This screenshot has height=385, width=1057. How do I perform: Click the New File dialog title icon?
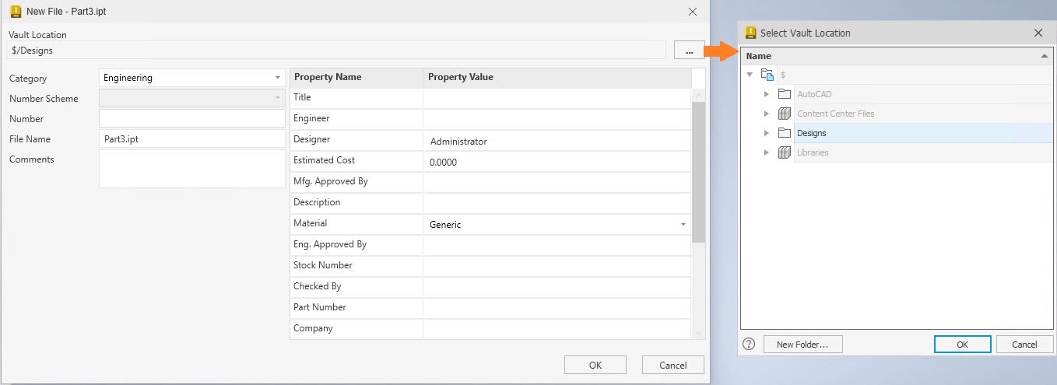click(x=16, y=12)
